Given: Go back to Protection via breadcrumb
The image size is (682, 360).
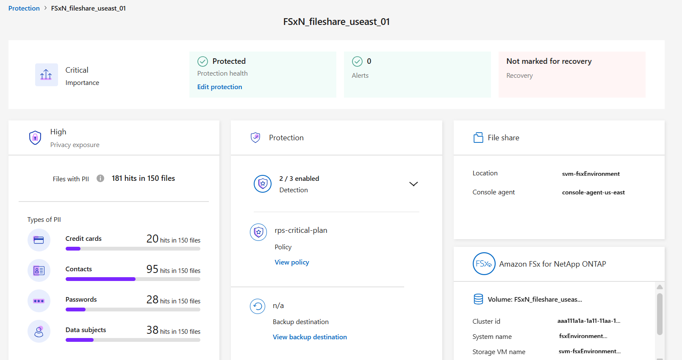Looking at the screenshot, I should pos(24,8).
